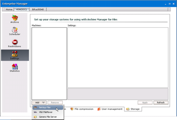177x120 pixels.
Task: Open the 40ADDC1 server tab
Action: click(22, 9)
